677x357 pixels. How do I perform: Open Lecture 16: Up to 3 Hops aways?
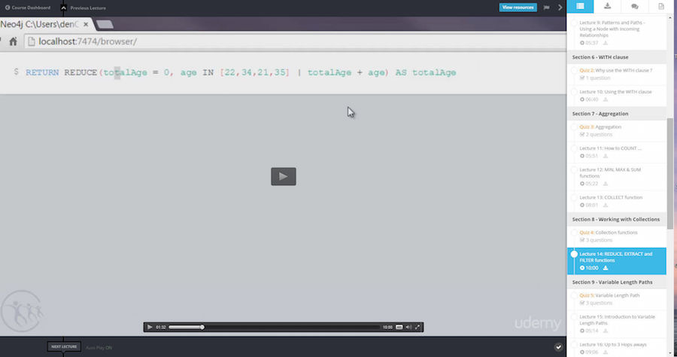pos(613,345)
